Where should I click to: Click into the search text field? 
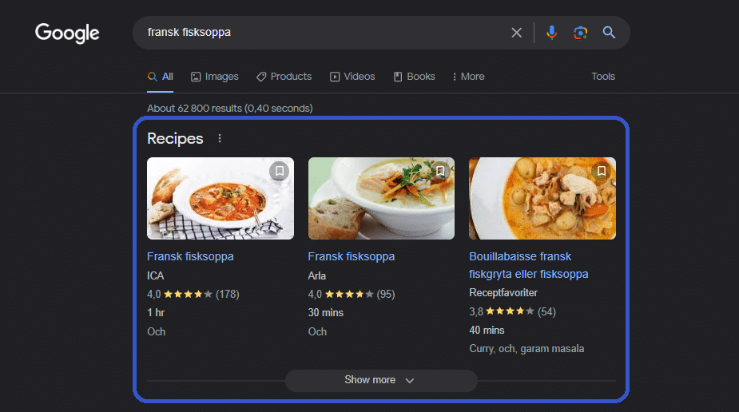pyautogui.click(x=320, y=33)
